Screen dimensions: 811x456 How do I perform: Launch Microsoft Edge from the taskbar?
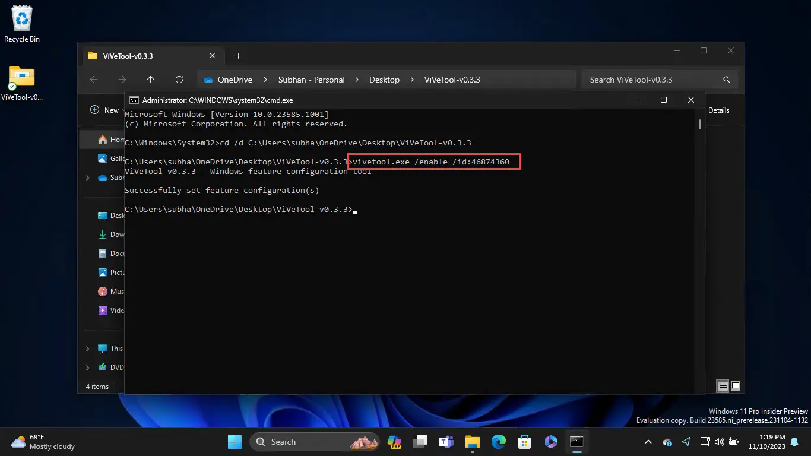[498, 442]
